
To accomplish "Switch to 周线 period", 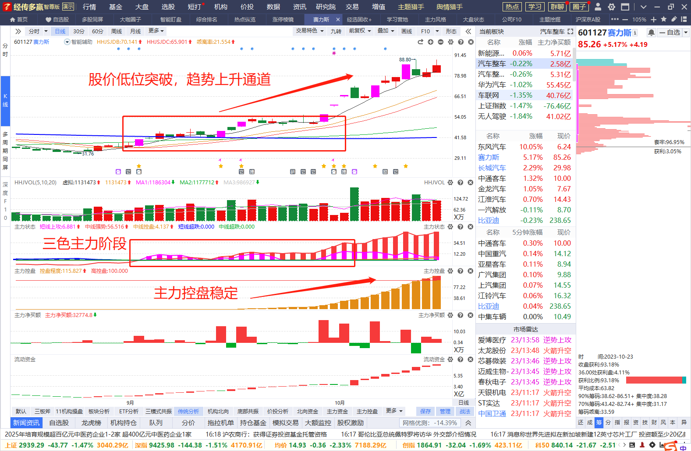I will [x=117, y=31].
